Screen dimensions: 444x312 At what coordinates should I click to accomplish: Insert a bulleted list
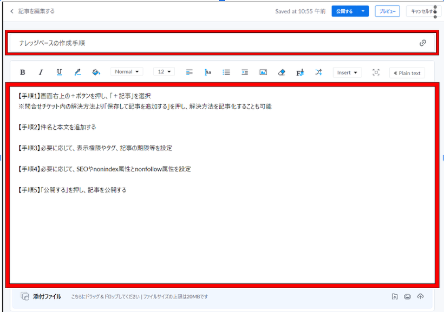click(226, 72)
